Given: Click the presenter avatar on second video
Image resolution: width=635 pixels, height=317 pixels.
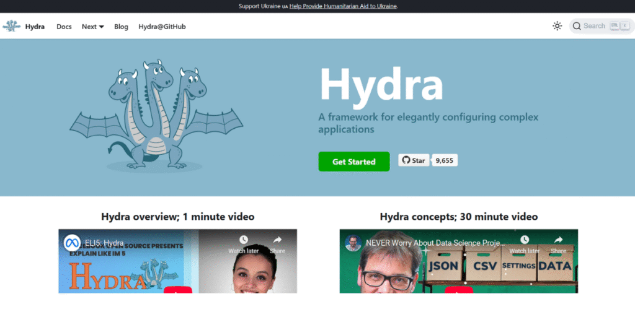Looking at the screenshot, I should [x=353, y=243].
